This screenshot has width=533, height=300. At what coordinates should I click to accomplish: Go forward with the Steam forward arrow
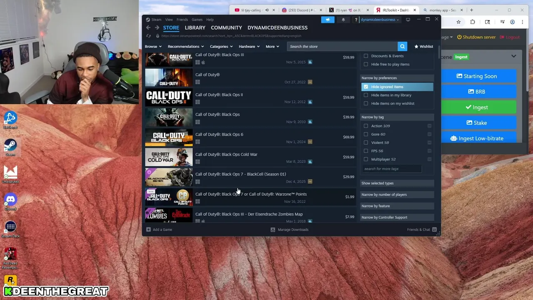coord(157,27)
